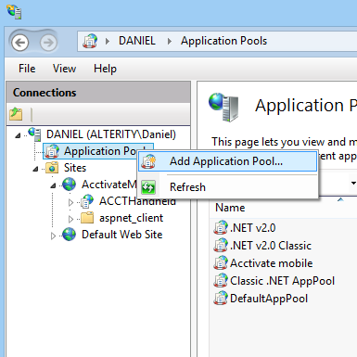Image resolution: width=357 pixels, height=357 pixels.
Task: Collapse the Sites tree node
Action: [36, 169]
